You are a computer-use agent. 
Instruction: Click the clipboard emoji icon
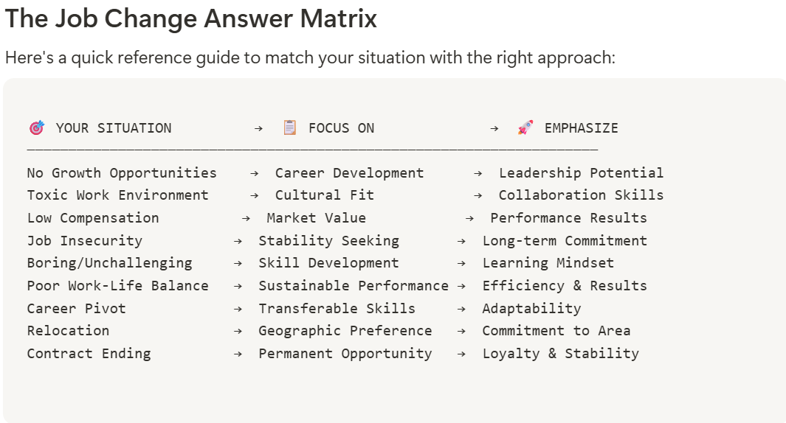point(290,128)
